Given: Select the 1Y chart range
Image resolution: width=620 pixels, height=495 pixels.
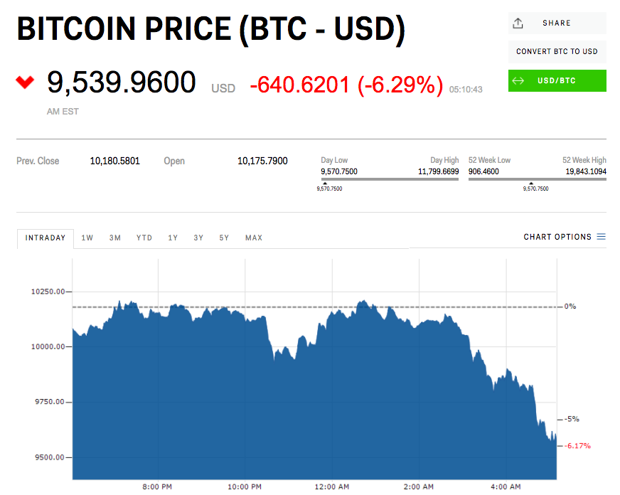Looking at the screenshot, I should coord(173,238).
